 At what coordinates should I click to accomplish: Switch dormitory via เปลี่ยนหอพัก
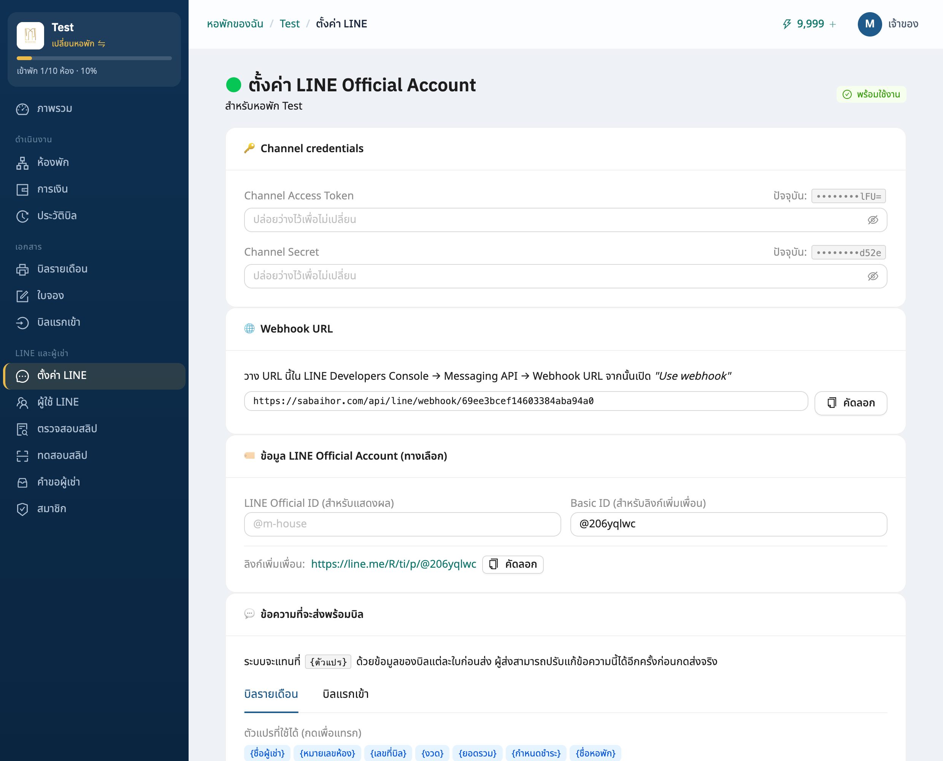(78, 43)
